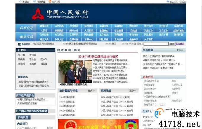Open 刘国强's profile link

tap(44, 64)
